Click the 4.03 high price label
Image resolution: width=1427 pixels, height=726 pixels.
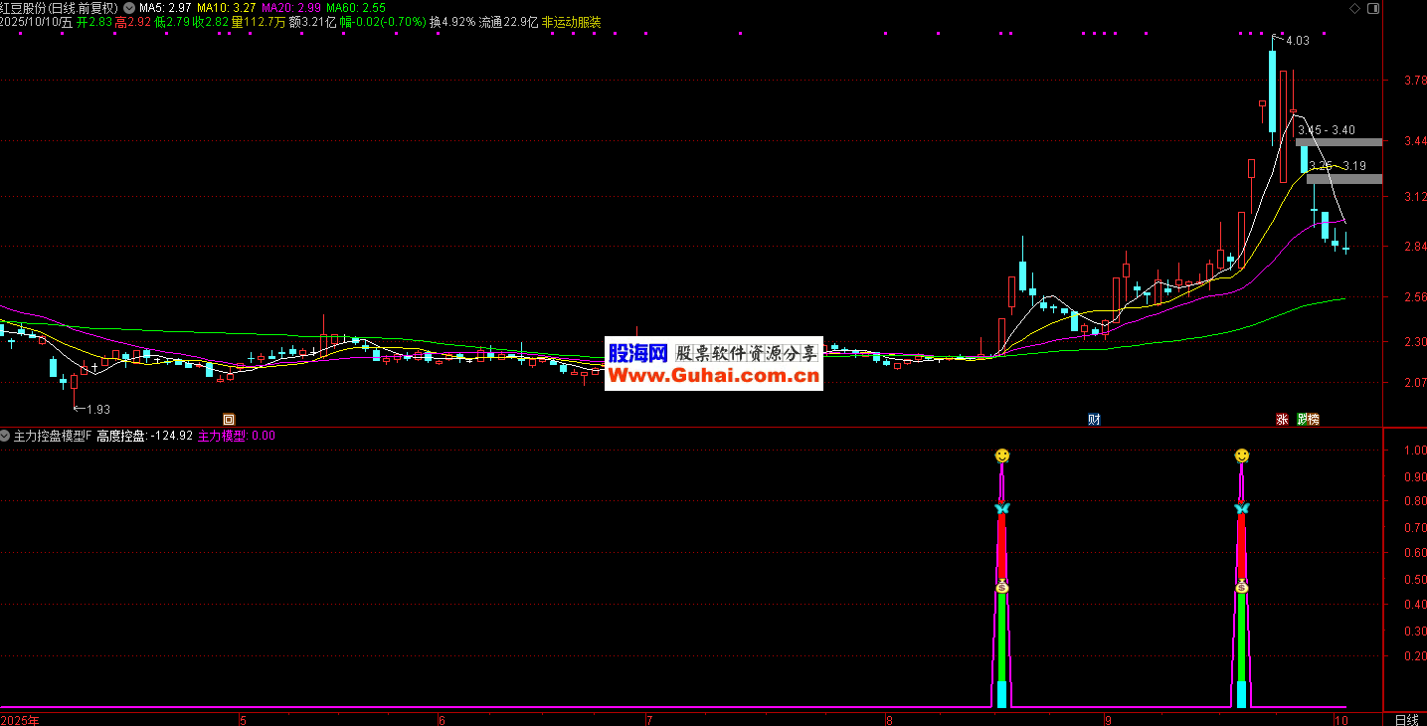pyautogui.click(x=1297, y=41)
